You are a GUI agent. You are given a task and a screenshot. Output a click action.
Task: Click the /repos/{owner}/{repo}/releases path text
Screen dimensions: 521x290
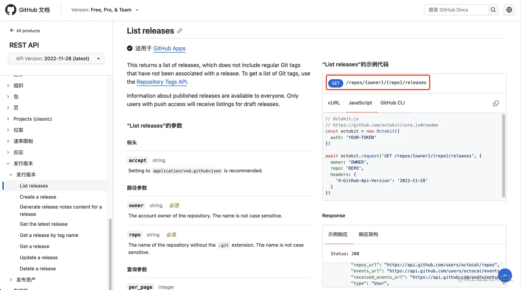[386, 83]
